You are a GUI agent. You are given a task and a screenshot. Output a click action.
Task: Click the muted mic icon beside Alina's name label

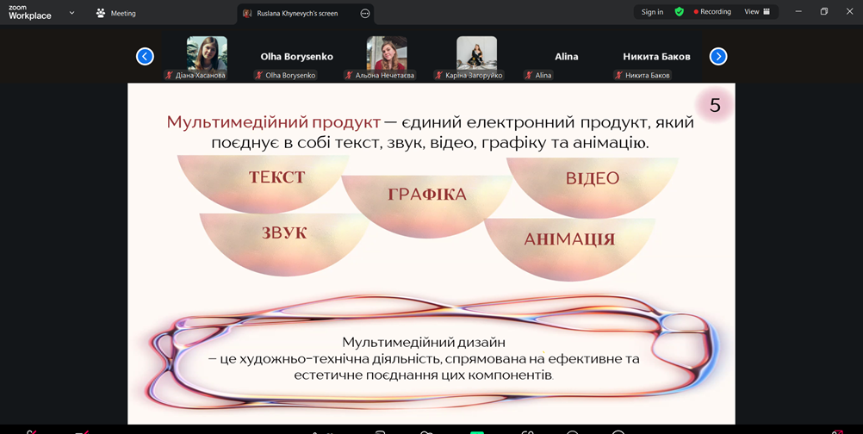(530, 76)
